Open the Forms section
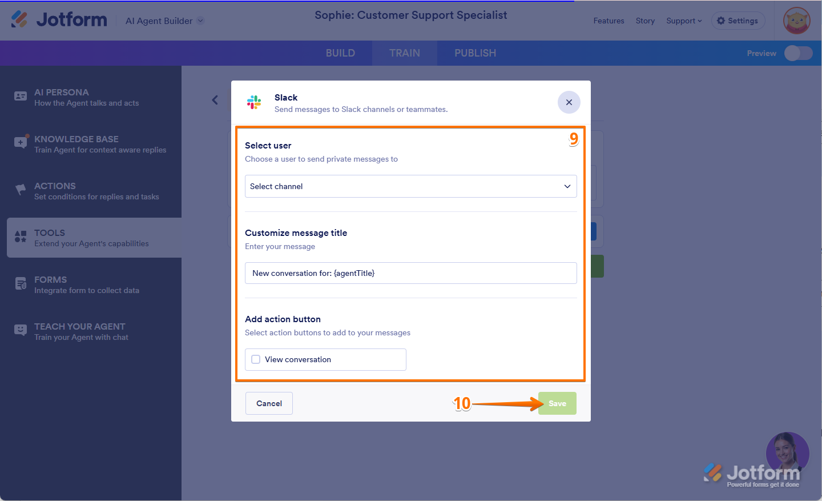This screenshot has height=501, width=822. pos(94,284)
